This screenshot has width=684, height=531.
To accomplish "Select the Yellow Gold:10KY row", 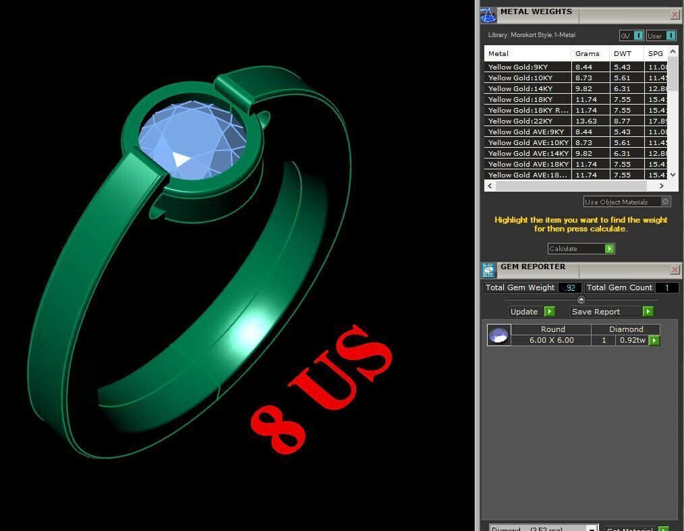I will (576, 78).
